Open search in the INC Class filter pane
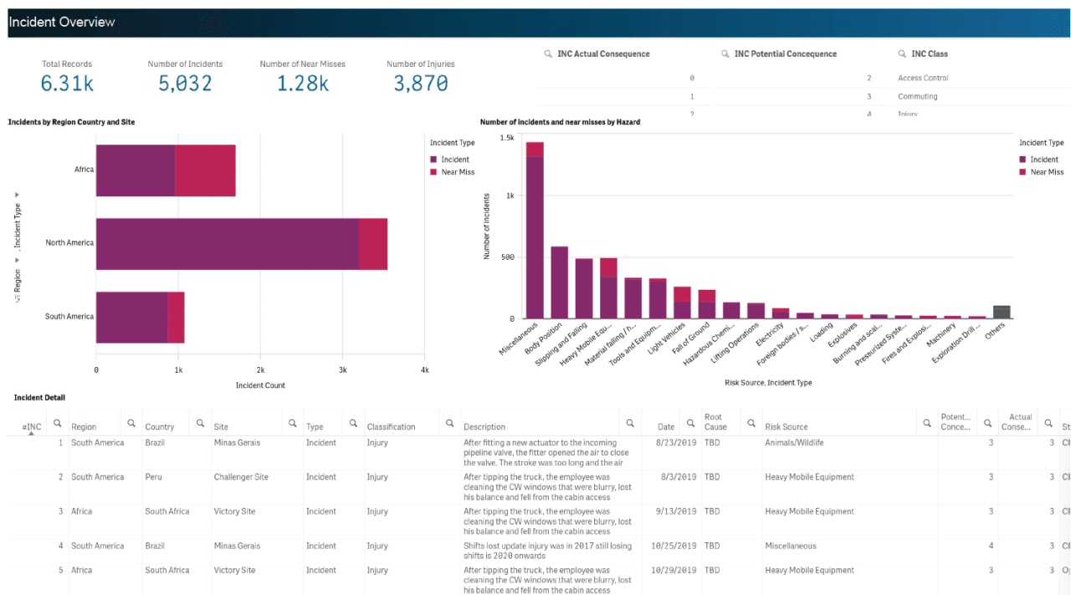 tap(902, 53)
